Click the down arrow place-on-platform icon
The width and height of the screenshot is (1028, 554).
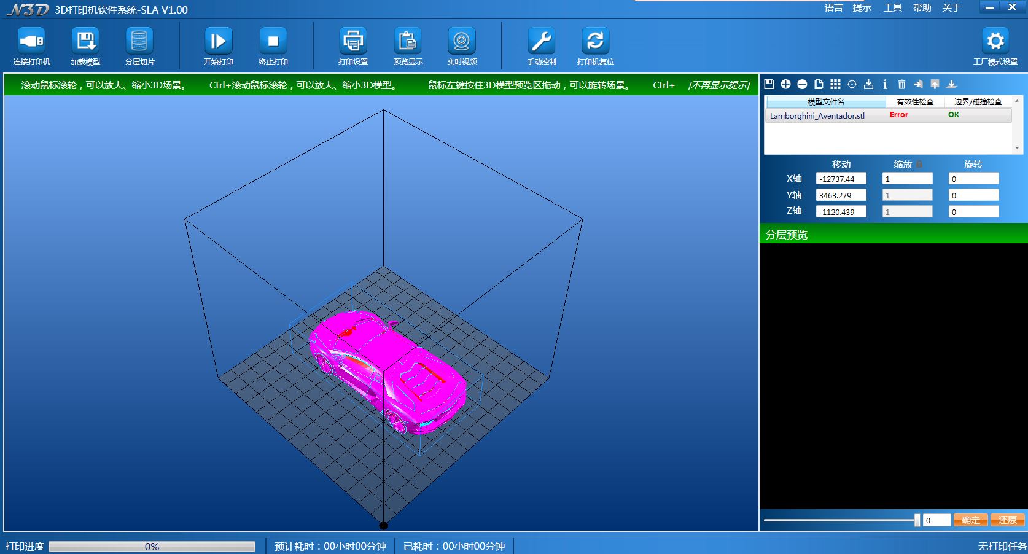(x=951, y=84)
